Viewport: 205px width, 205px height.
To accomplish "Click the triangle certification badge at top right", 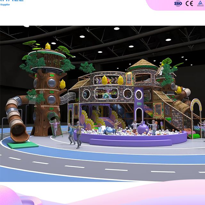I will coord(200,4).
